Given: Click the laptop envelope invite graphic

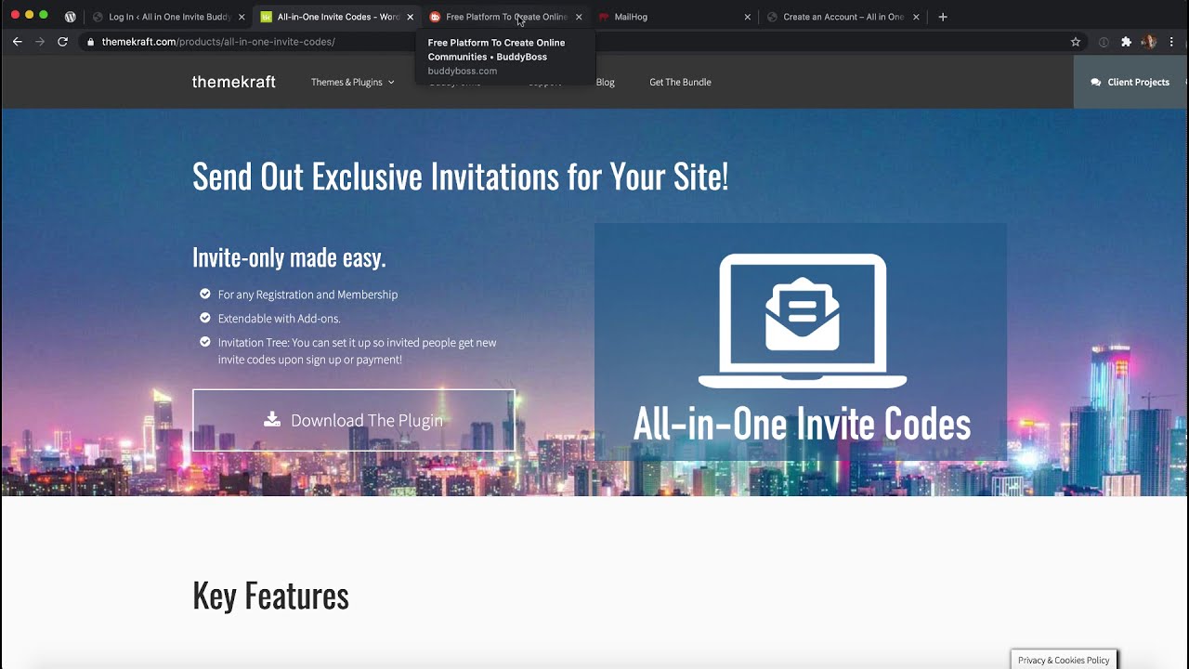Looking at the screenshot, I should (x=802, y=321).
